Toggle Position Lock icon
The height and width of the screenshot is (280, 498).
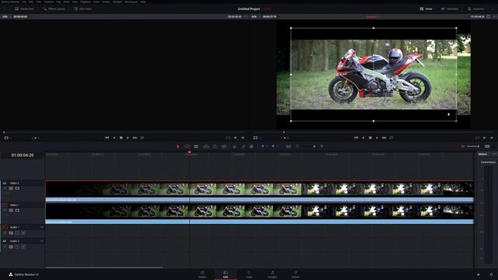251,146
